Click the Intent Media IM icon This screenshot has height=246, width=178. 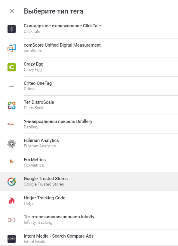point(12,239)
